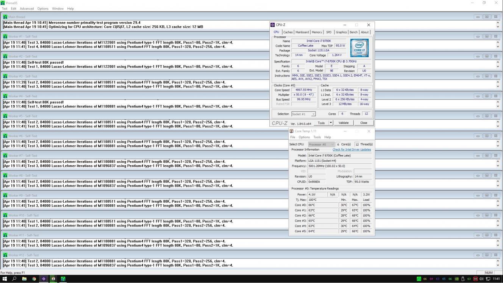Open taskbar search magnifier
Screen dimensions: 503x283
[x=14, y=279]
